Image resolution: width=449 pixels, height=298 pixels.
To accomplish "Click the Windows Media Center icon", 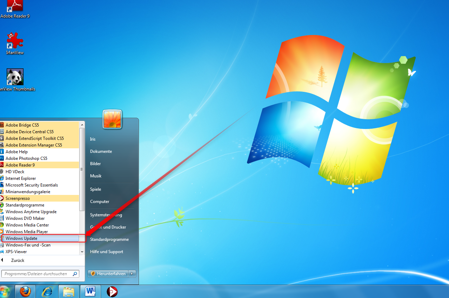I will point(2,225).
